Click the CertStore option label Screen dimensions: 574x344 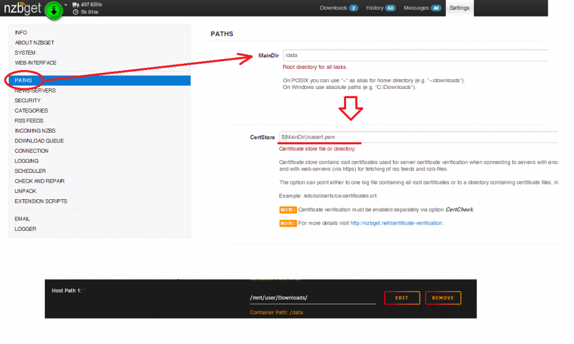pos(262,137)
